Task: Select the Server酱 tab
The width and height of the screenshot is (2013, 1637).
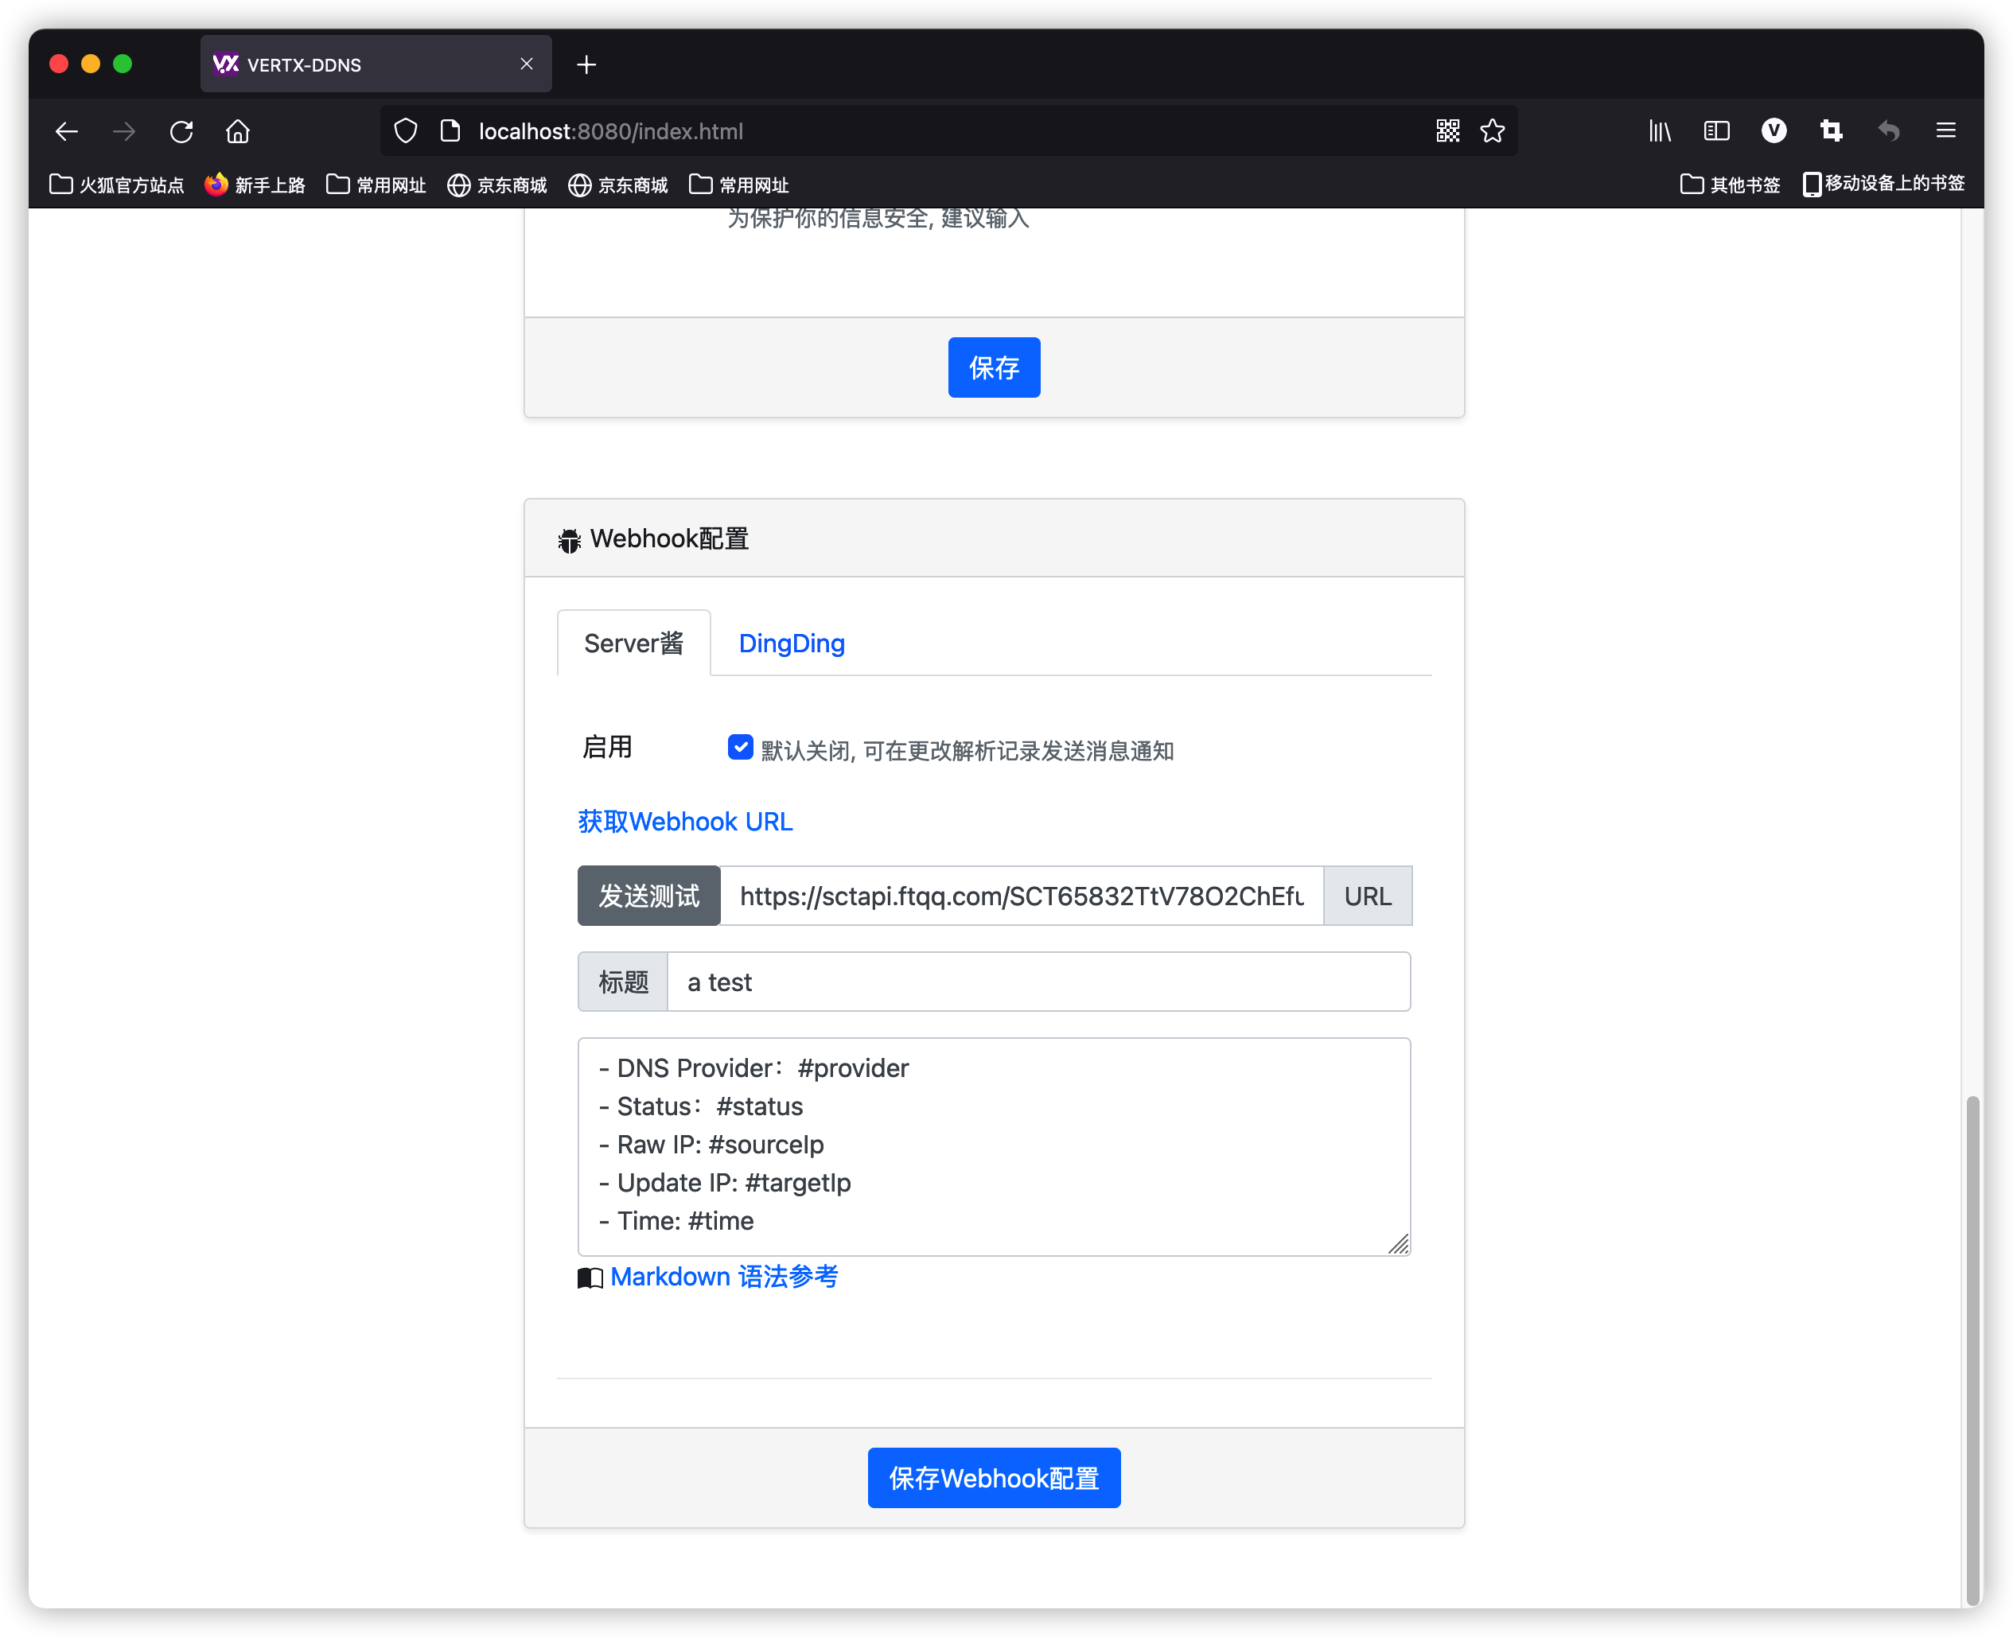Action: pyautogui.click(x=633, y=643)
